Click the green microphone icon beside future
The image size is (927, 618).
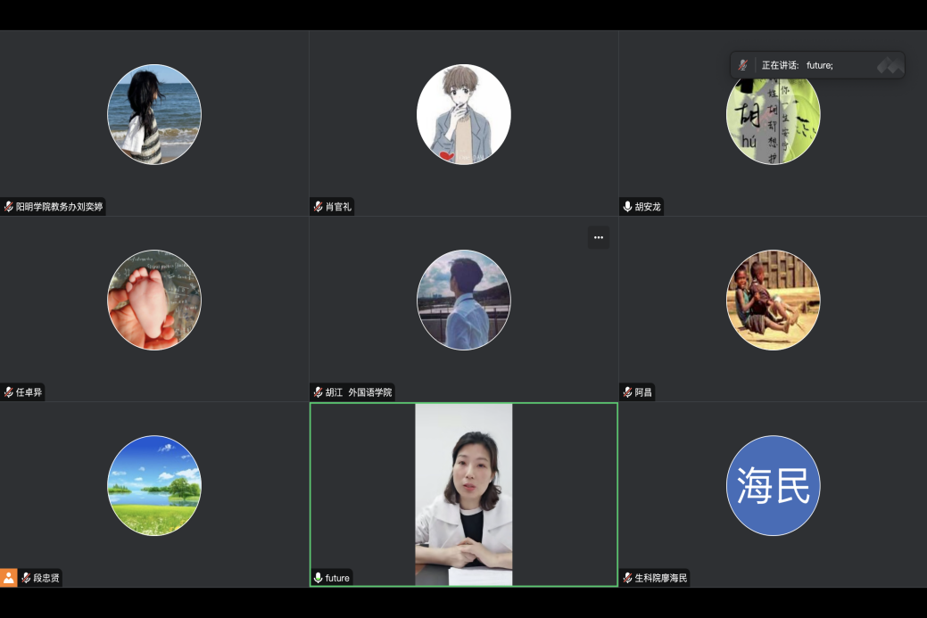click(319, 578)
